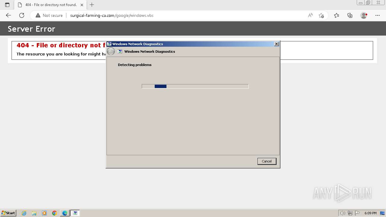Click the Action Center flag icon

[x=357, y=213]
